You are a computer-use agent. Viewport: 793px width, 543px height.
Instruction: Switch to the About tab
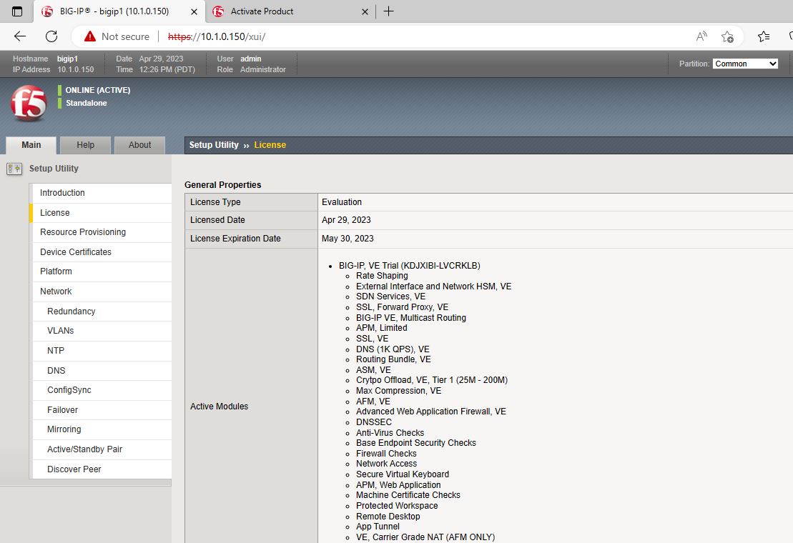click(x=139, y=145)
